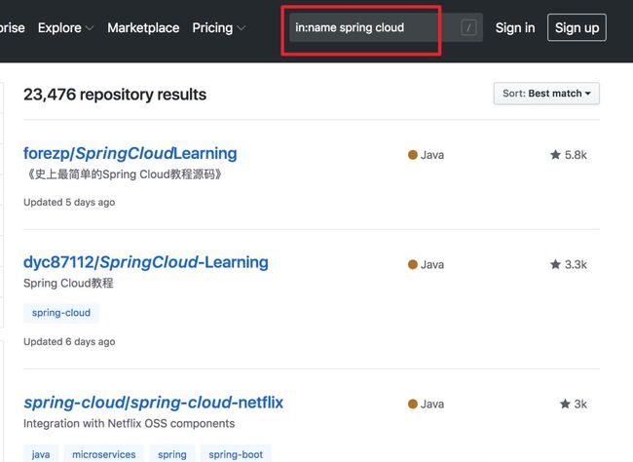
Task: Select the microservices topic tag
Action: pyautogui.click(x=104, y=454)
